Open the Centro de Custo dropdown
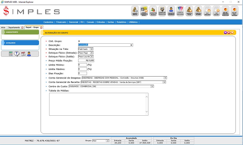243x145 pixels. tap(152, 86)
